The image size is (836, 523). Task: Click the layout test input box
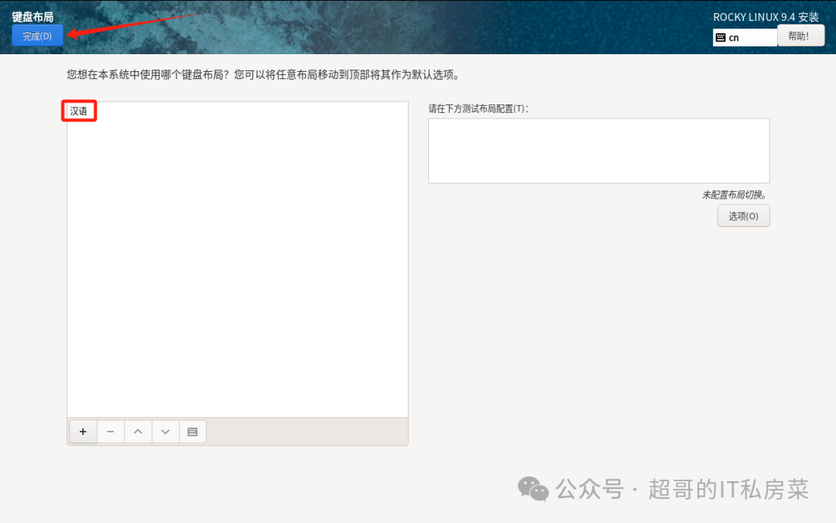(598, 150)
